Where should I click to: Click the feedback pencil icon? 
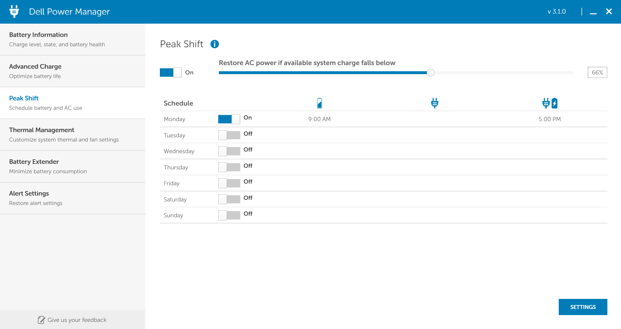(x=41, y=320)
